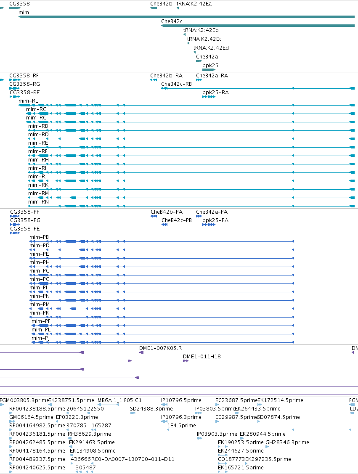358x474 pixels.
Task: Open the CheB42c-PB protein label
Action: (177, 220)
